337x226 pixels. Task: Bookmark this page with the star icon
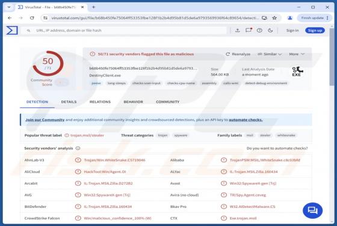(274, 18)
